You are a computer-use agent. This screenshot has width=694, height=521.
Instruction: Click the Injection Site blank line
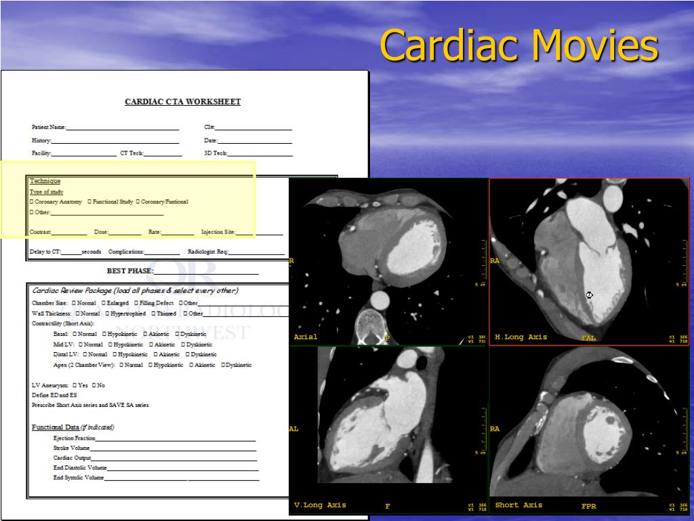[260, 233]
